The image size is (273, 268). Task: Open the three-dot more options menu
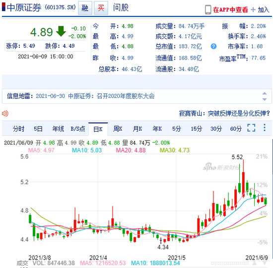(265, 128)
